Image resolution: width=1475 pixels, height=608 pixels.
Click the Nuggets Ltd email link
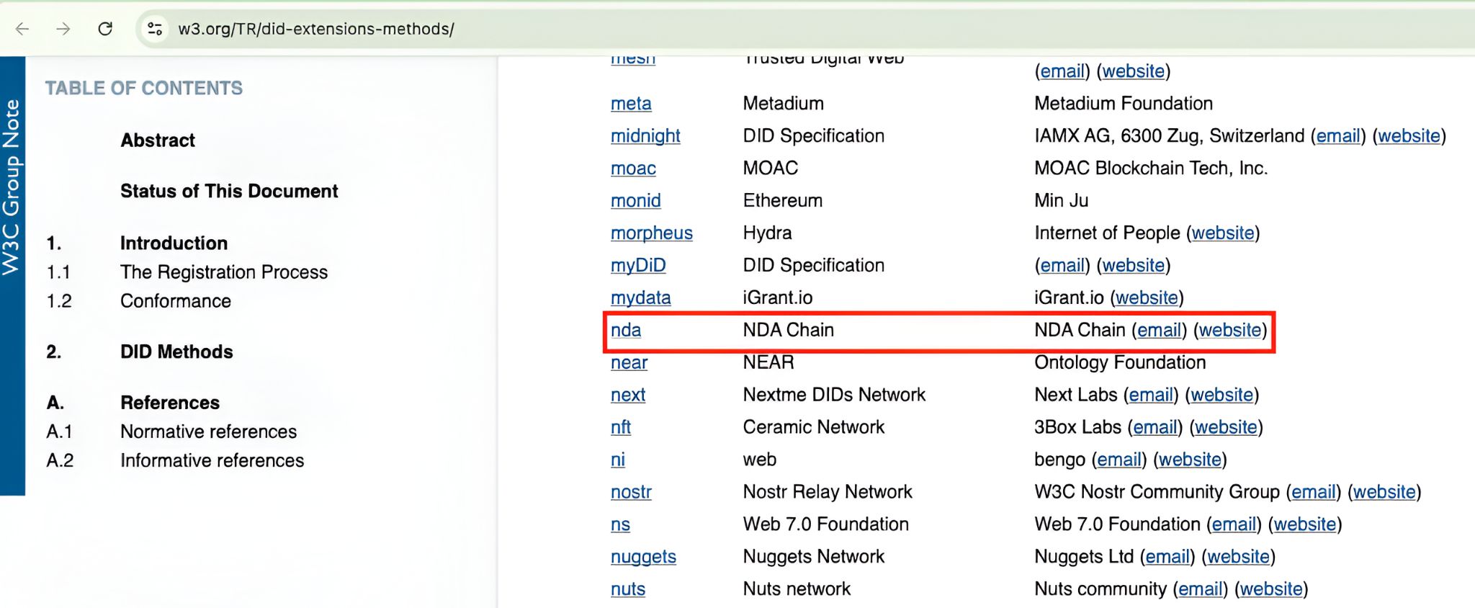coord(1167,557)
